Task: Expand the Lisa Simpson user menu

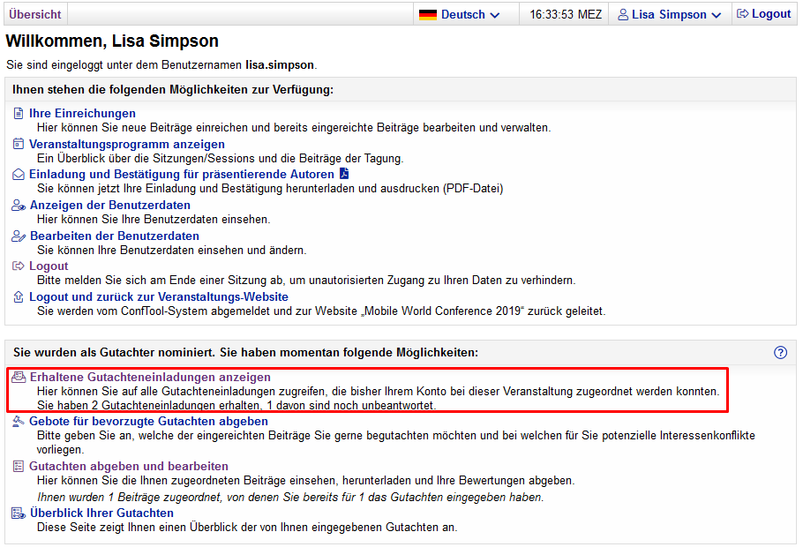Action: [669, 15]
